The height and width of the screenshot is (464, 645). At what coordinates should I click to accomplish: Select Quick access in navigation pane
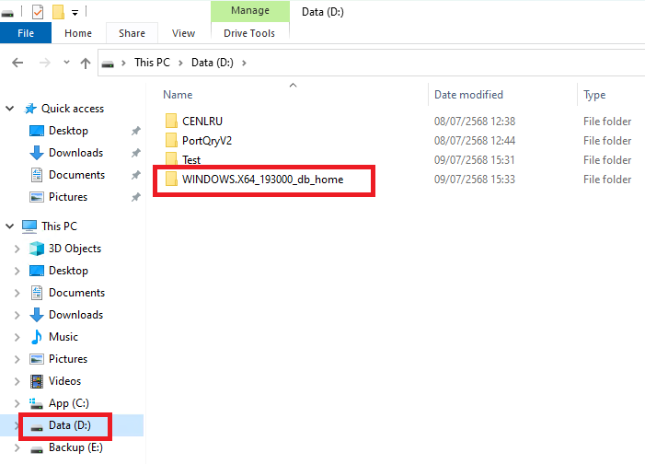coord(73,109)
